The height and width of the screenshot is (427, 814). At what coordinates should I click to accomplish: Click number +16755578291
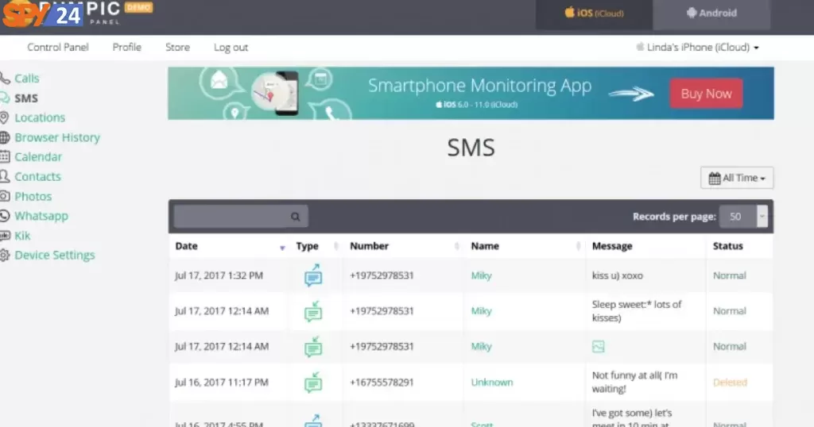[x=382, y=383]
